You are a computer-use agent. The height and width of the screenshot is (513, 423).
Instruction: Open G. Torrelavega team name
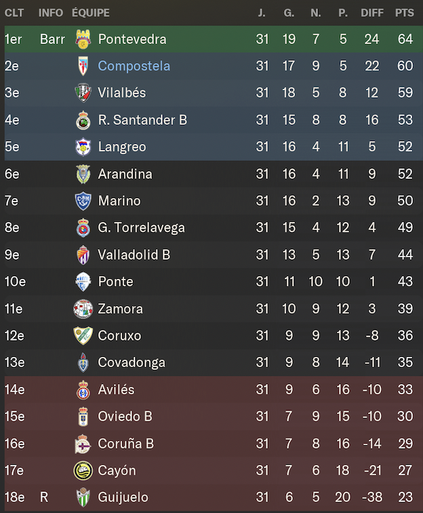pyautogui.click(x=141, y=227)
